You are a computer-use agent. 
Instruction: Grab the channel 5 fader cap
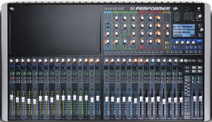tap(35, 101)
